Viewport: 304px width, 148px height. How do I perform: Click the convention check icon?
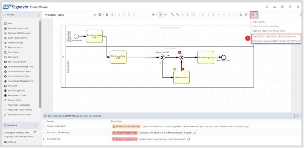(x=253, y=15)
